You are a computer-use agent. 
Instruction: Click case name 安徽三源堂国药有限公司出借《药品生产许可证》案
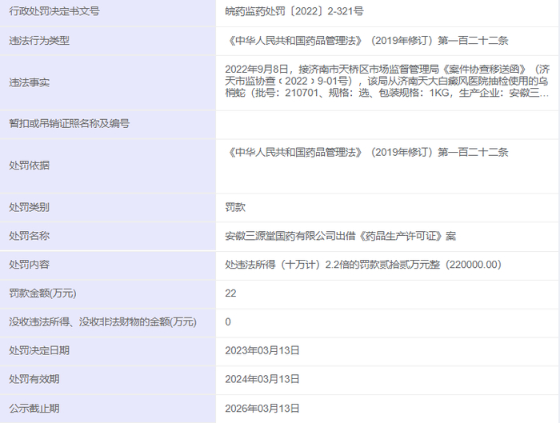click(340, 236)
